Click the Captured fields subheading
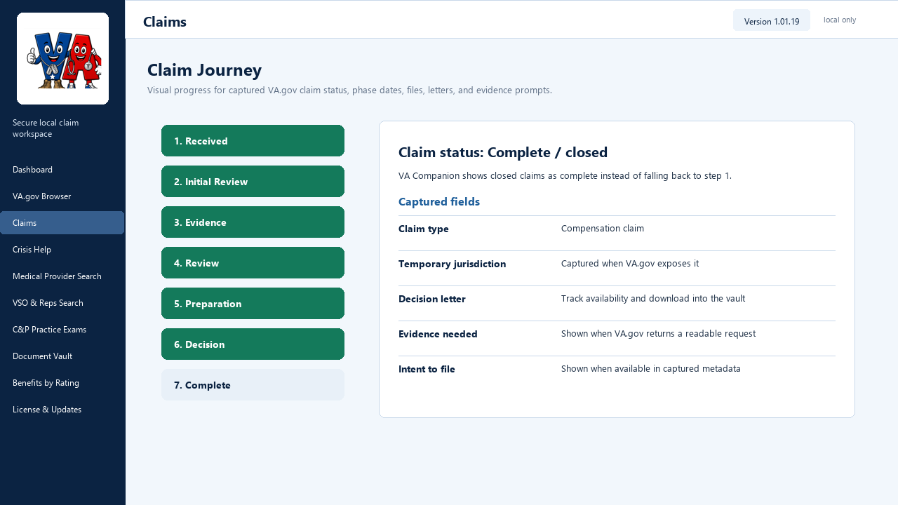The image size is (898, 505). click(439, 202)
